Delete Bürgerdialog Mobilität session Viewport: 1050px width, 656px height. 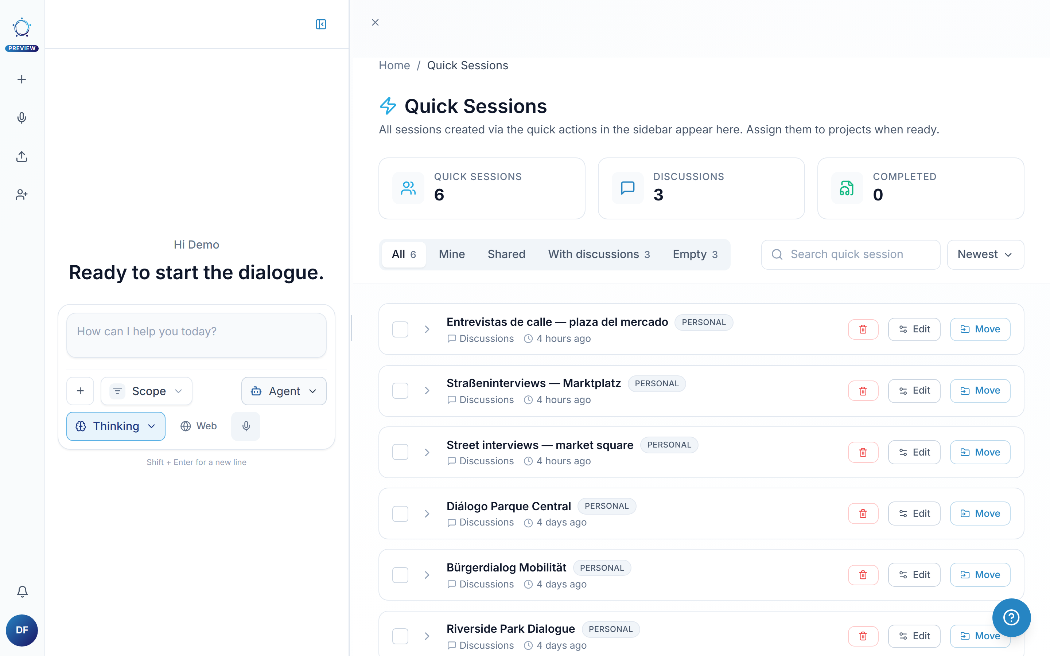863,575
